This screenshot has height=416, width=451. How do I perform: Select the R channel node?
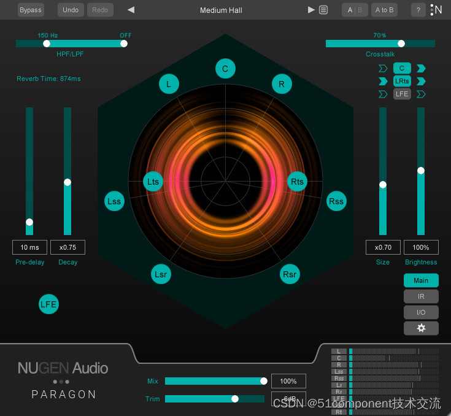282,84
